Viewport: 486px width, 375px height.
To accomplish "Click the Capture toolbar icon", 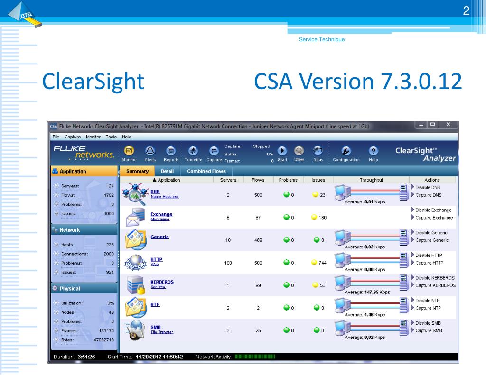I will click(x=214, y=151).
